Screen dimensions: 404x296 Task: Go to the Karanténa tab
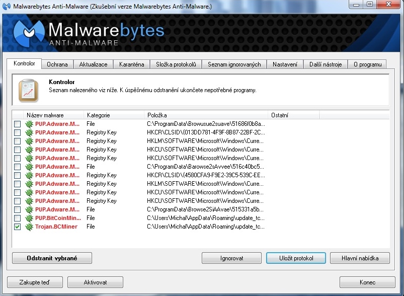pos(131,64)
